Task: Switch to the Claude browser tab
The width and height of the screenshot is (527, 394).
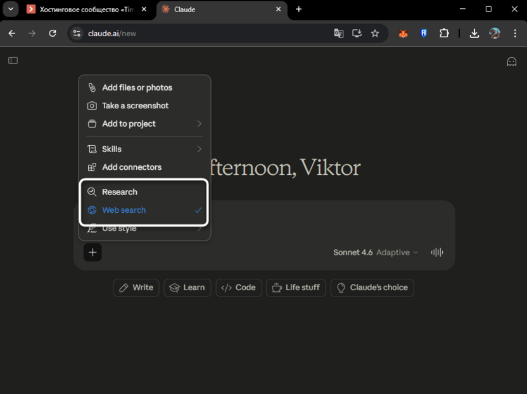Action: tap(222, 10)
